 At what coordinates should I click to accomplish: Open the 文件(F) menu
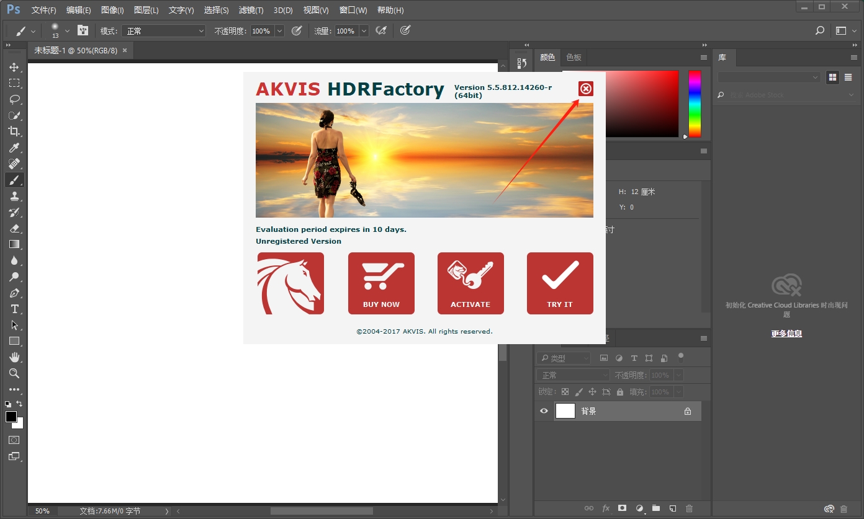pos(44,10)
